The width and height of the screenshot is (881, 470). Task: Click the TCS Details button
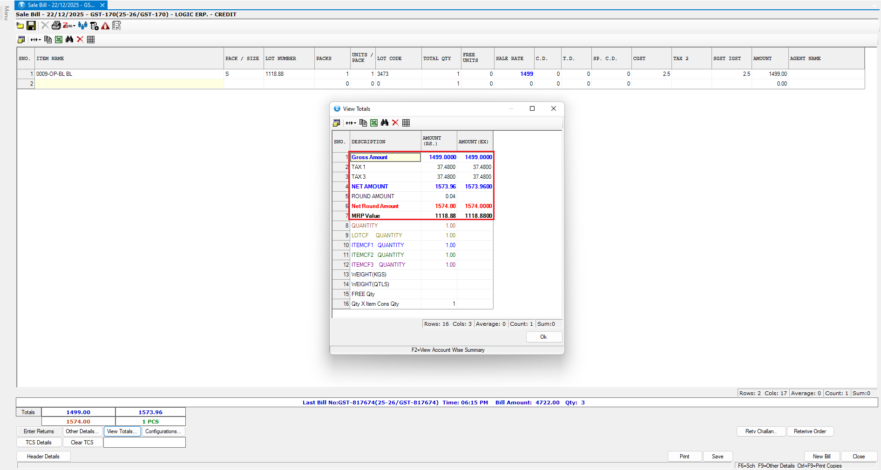click(39, 443)
